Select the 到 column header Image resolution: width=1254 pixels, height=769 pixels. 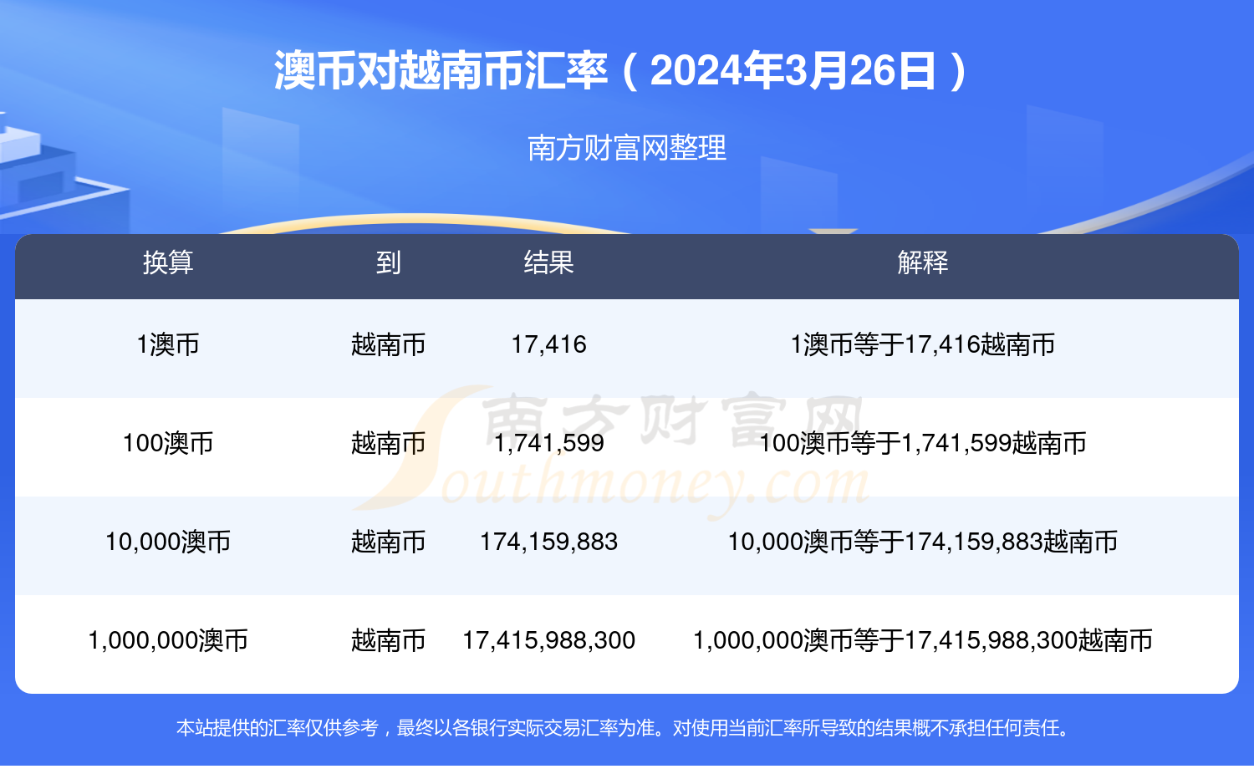tap(388, 262)
